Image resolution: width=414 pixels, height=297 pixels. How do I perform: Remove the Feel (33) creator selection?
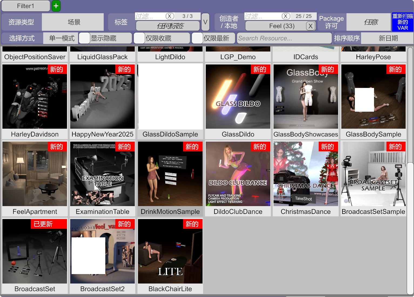click(x=310, y=26)
